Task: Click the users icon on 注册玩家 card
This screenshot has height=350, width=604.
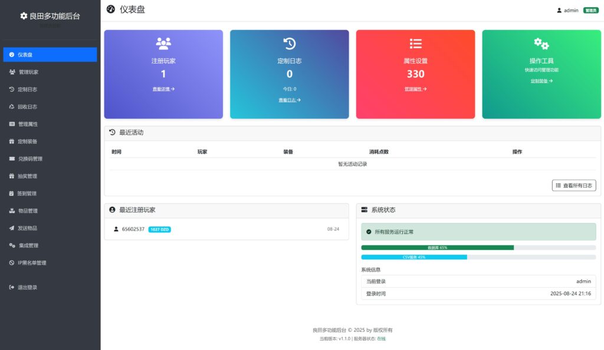Action: click(x=163, y=44)
